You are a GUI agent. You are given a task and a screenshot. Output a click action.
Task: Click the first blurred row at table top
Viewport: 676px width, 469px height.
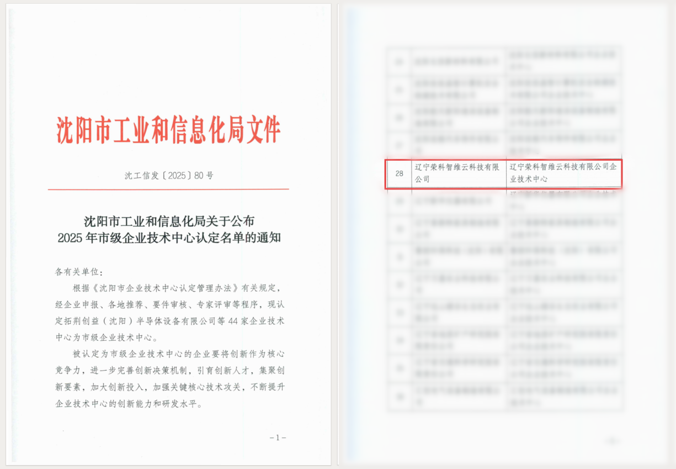click(x=505, y=60)
